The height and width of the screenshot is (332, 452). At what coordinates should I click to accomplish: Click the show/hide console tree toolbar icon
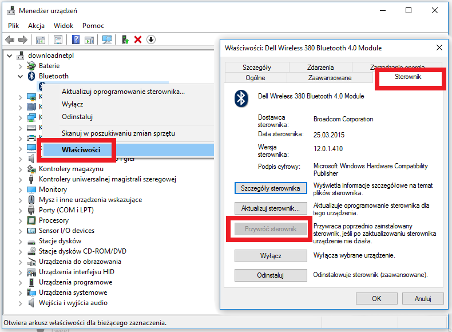tap(41, 40)
